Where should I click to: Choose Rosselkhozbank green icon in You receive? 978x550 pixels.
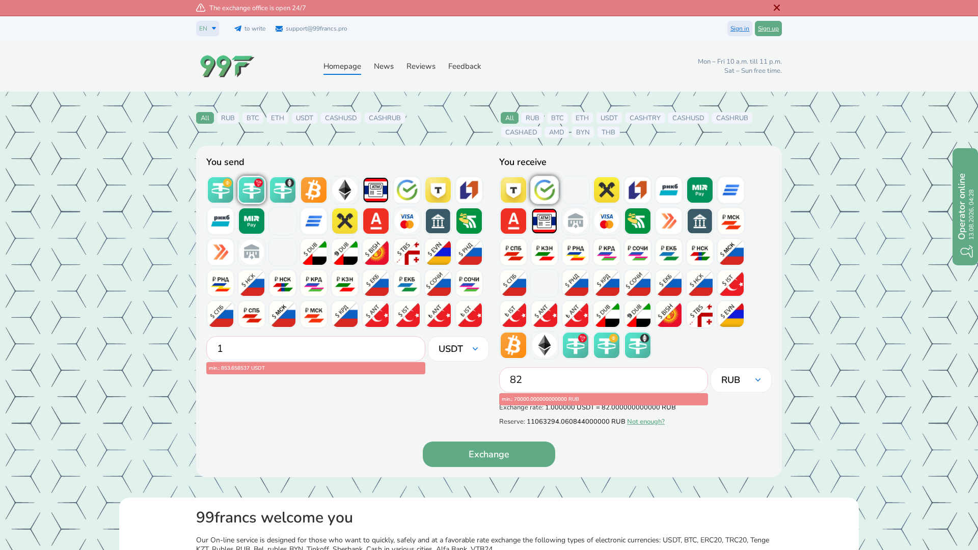(638, 221)
